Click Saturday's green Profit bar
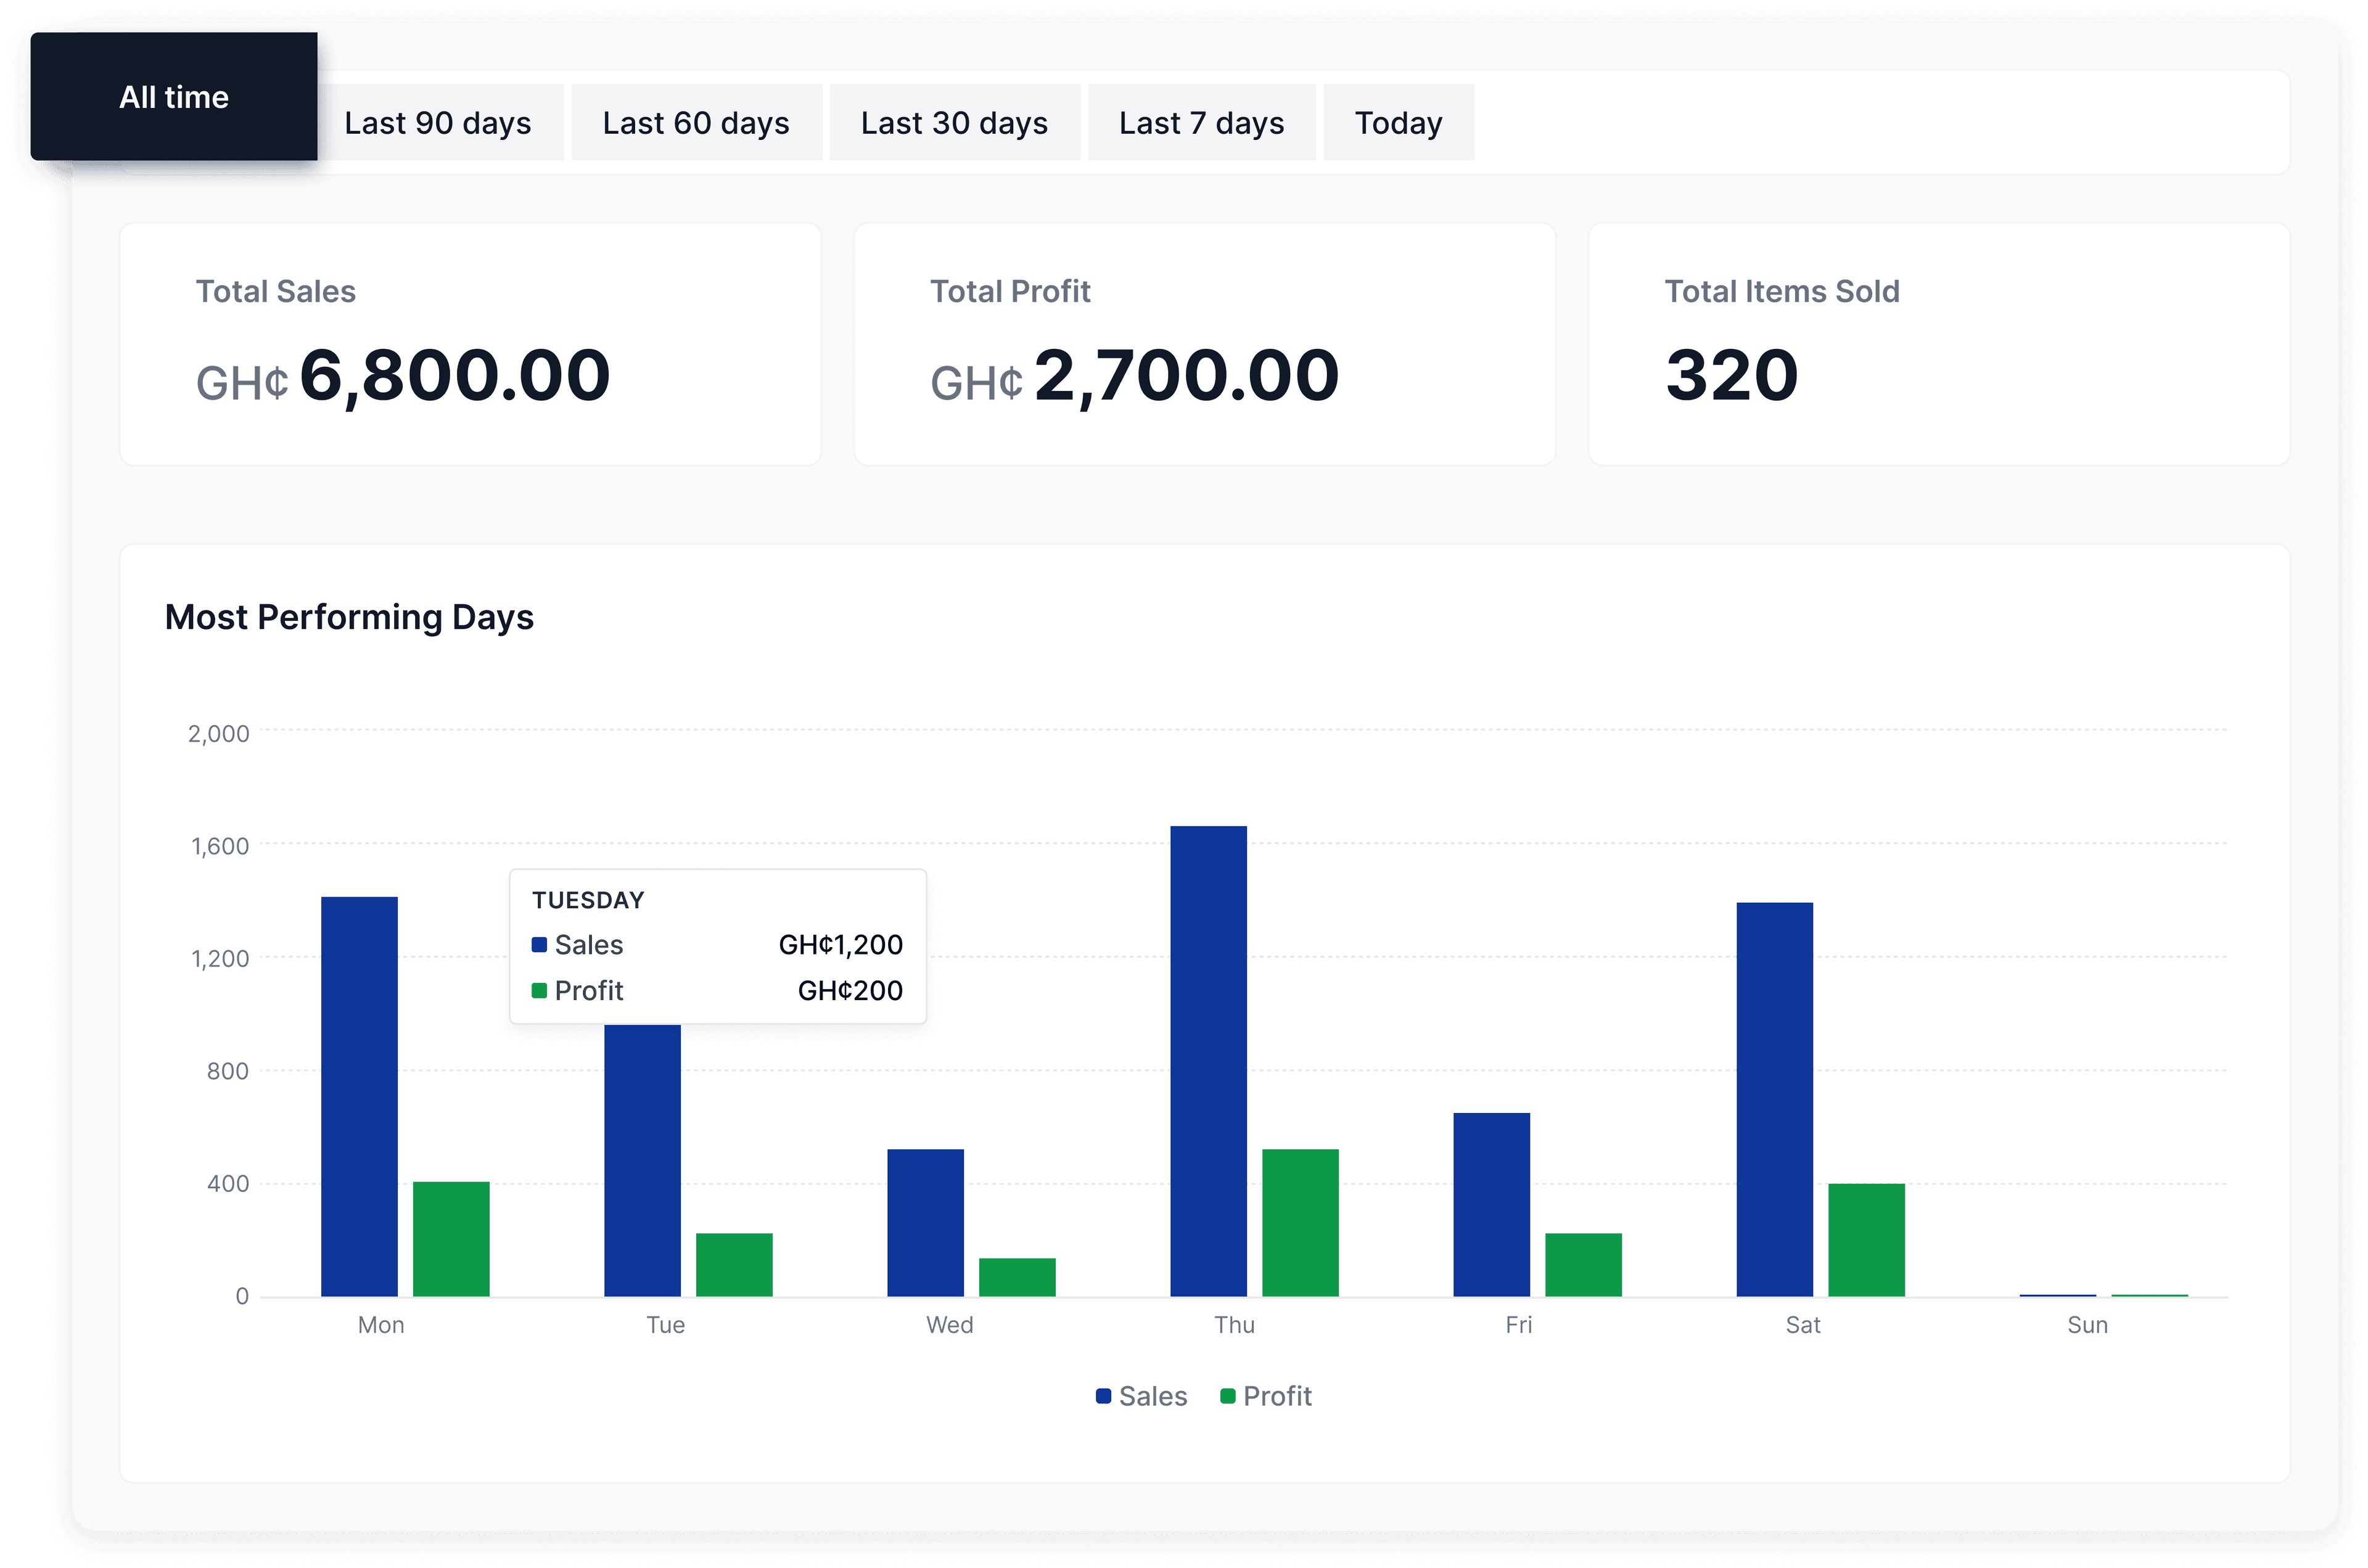 pyautogui.click(x=1866, y=1240)
